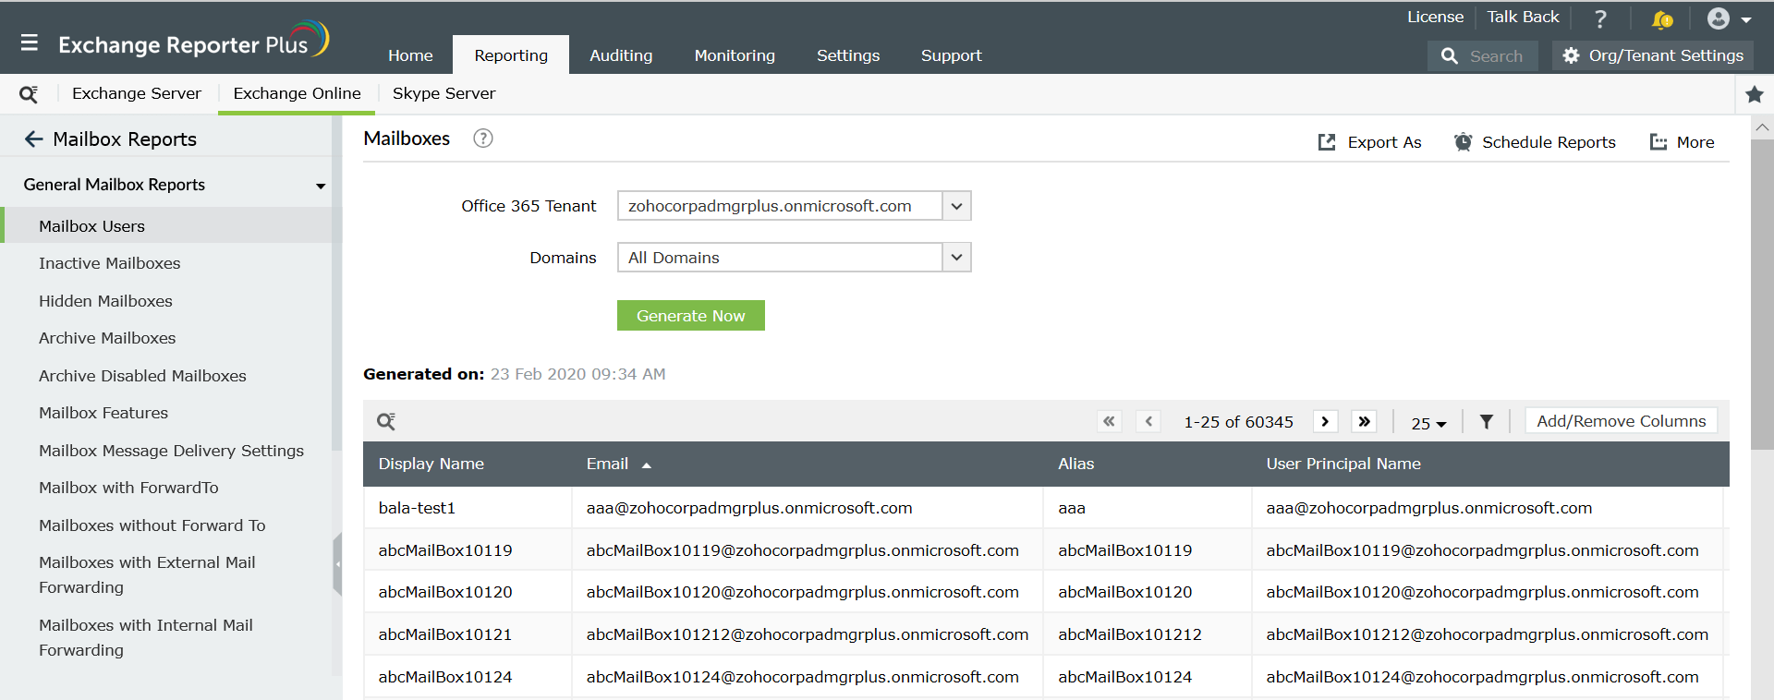Switch to Skype Server sub-tab
Screen dimensions: 1774x700
click(443, 93)
